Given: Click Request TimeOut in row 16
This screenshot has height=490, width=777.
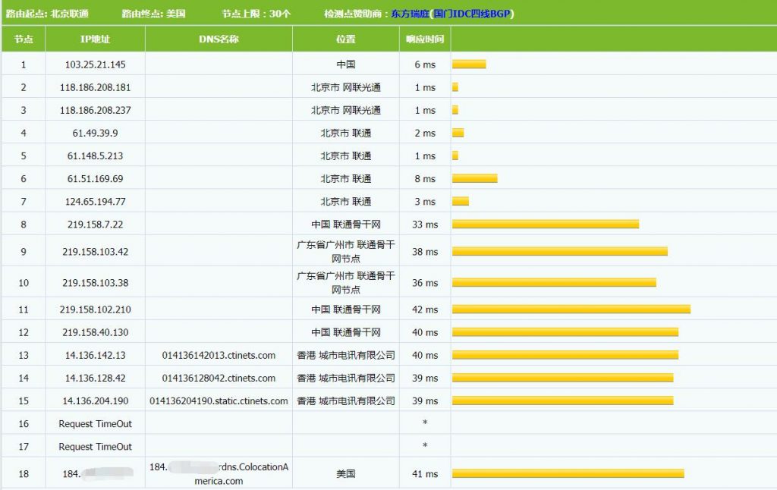Looking at the screenshot, I should tap(95, 423).
